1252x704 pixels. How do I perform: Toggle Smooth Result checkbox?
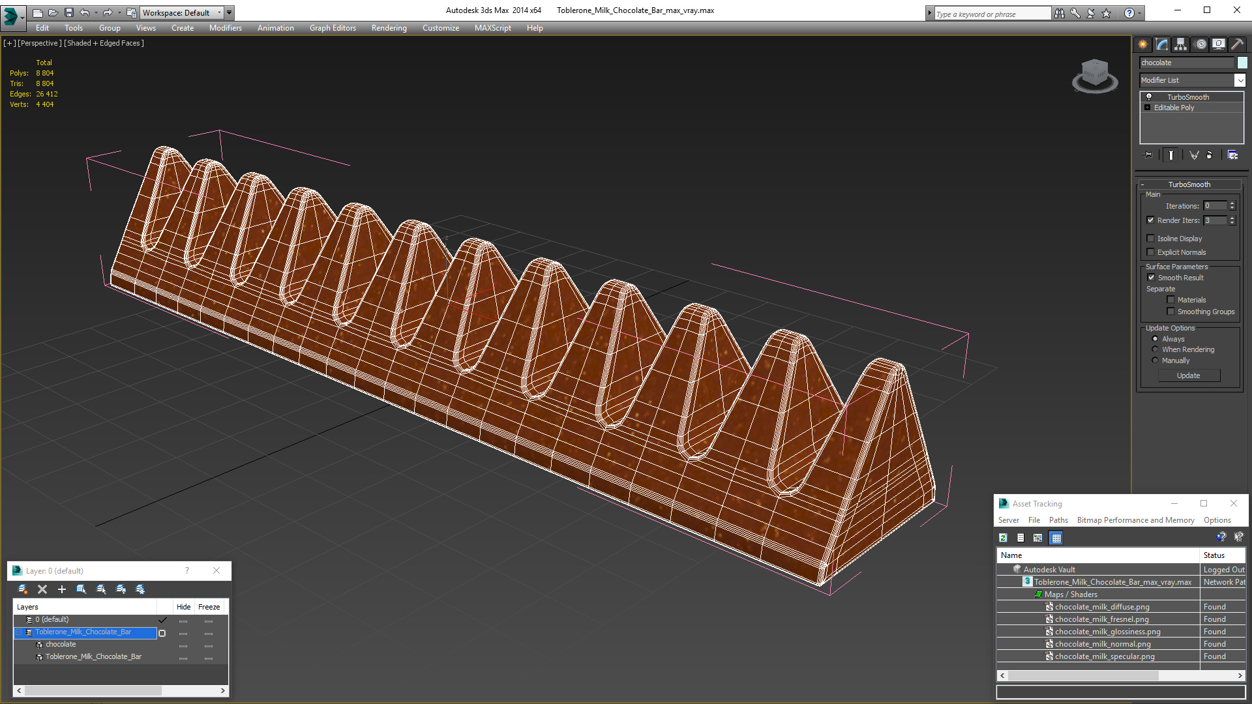(1151, 278)
